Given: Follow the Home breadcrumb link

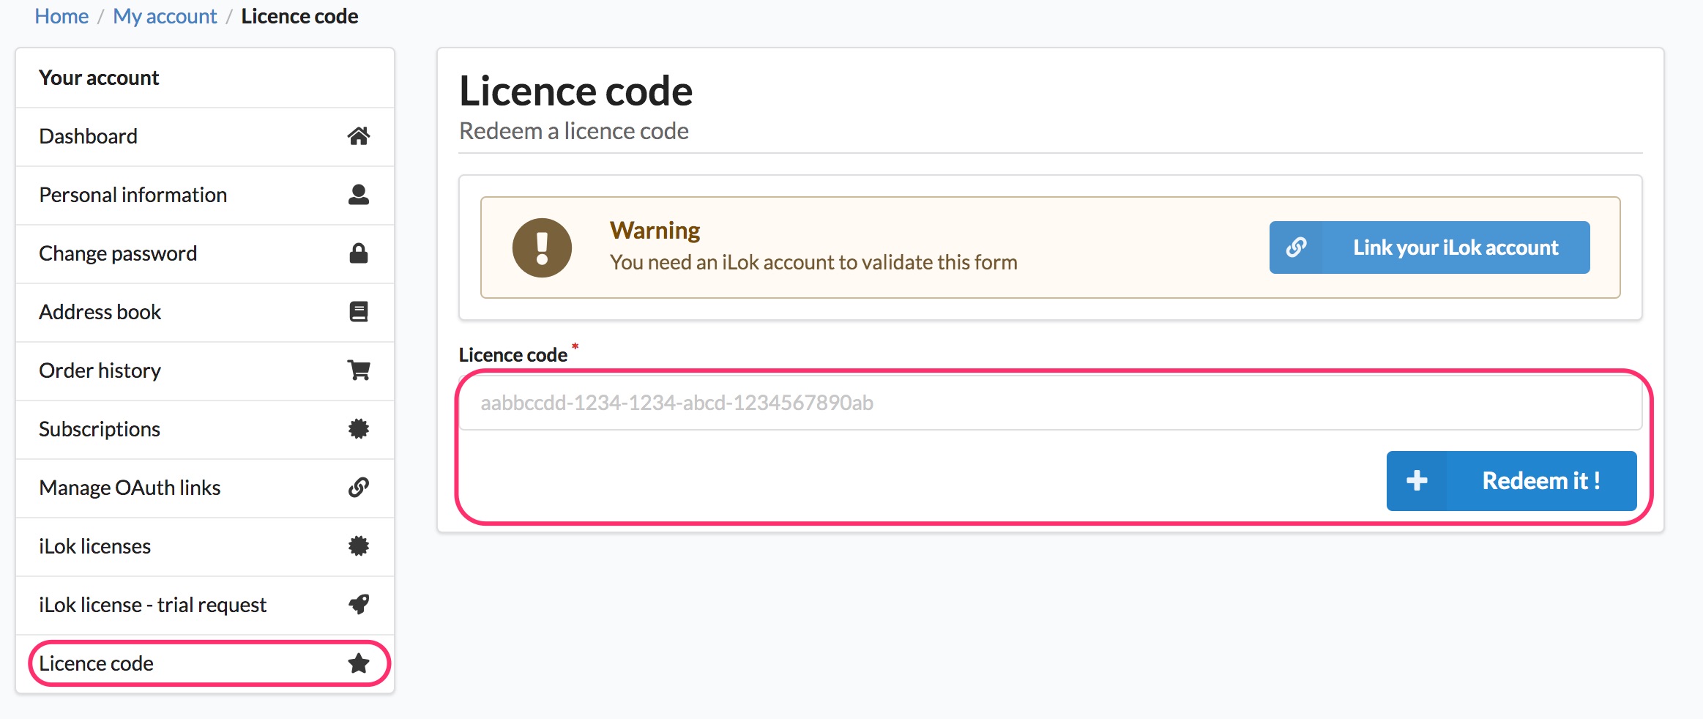Looking at the screenshot, I should 62,16.
